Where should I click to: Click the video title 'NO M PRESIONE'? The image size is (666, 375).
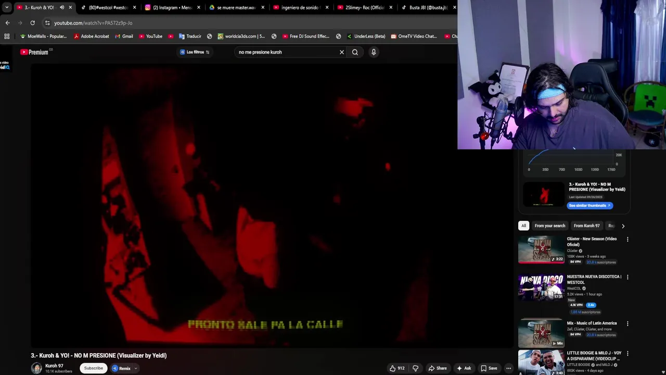98,356
